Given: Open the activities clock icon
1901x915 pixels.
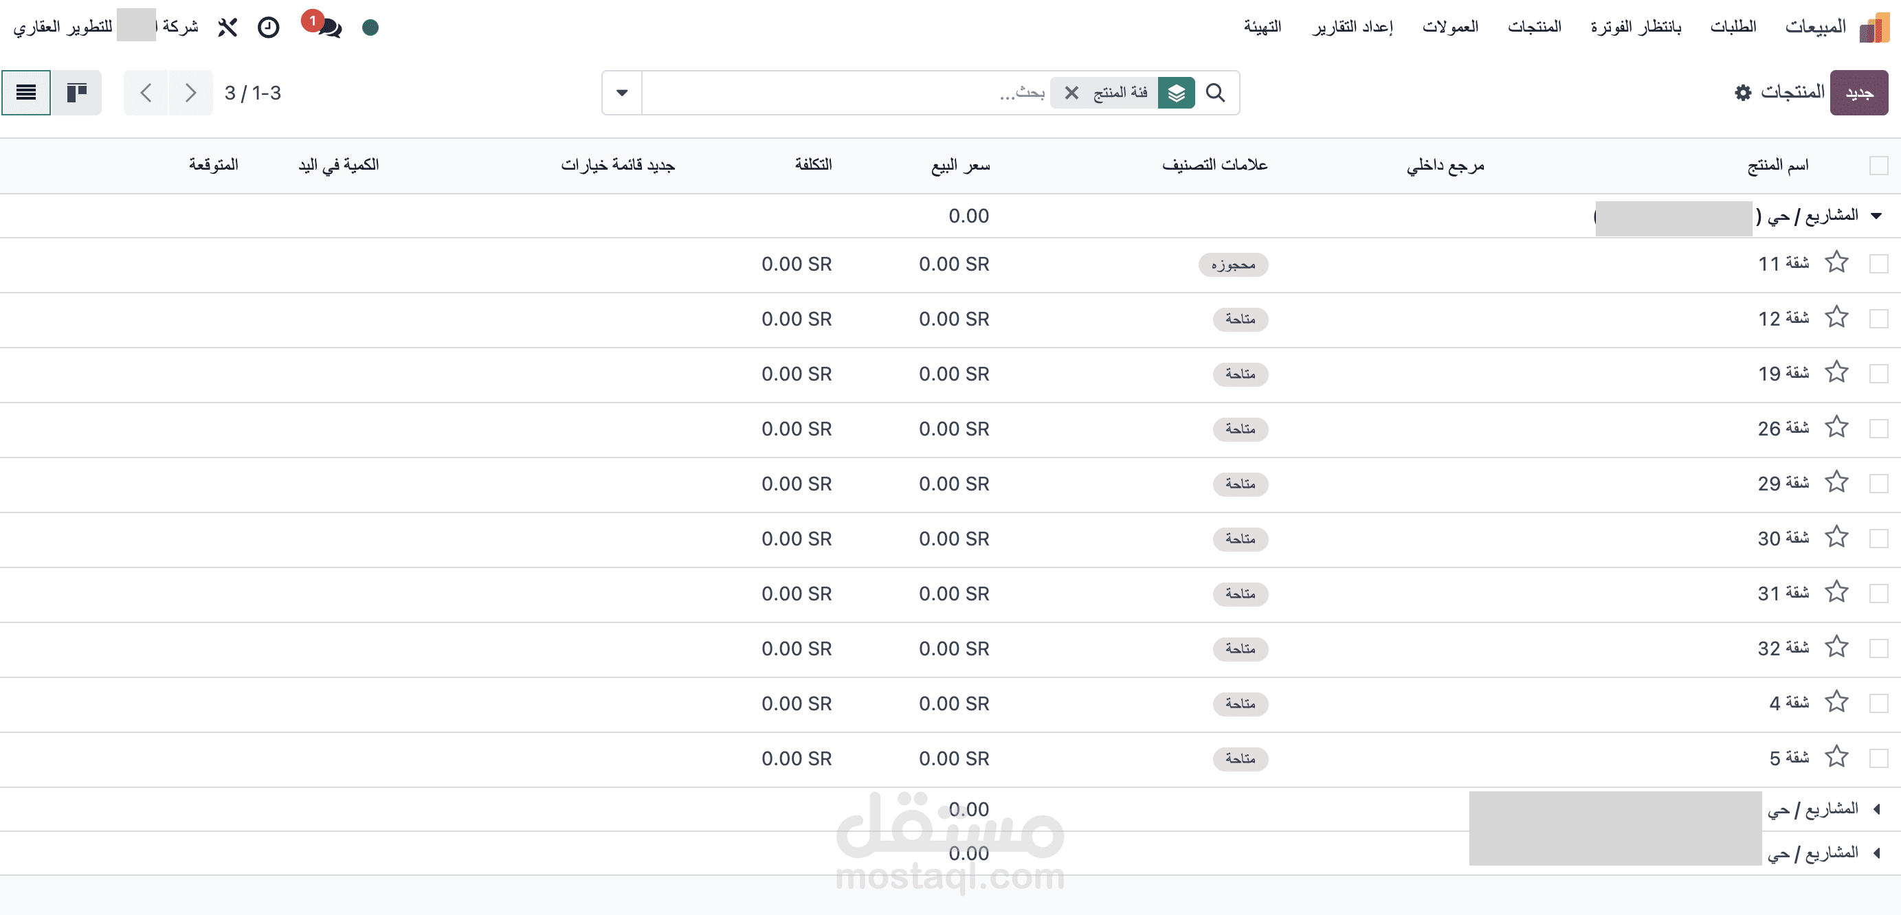Looking at the screenshot, I should pos(268,27).
